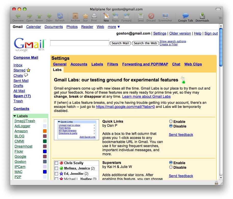
Task: Click the blue vertical scrollbar thumb
Action: pos(221,47)
